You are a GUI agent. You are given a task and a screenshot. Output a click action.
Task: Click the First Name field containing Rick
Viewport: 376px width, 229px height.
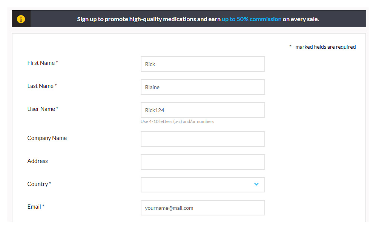tap(203, 64)
